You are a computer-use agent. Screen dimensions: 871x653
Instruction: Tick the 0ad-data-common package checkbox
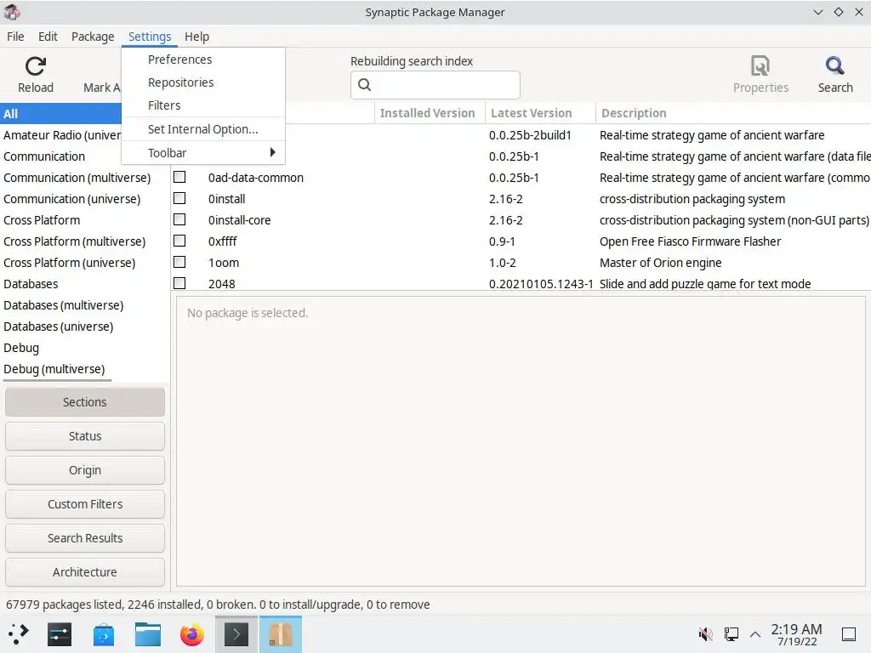tap(179, 177)
